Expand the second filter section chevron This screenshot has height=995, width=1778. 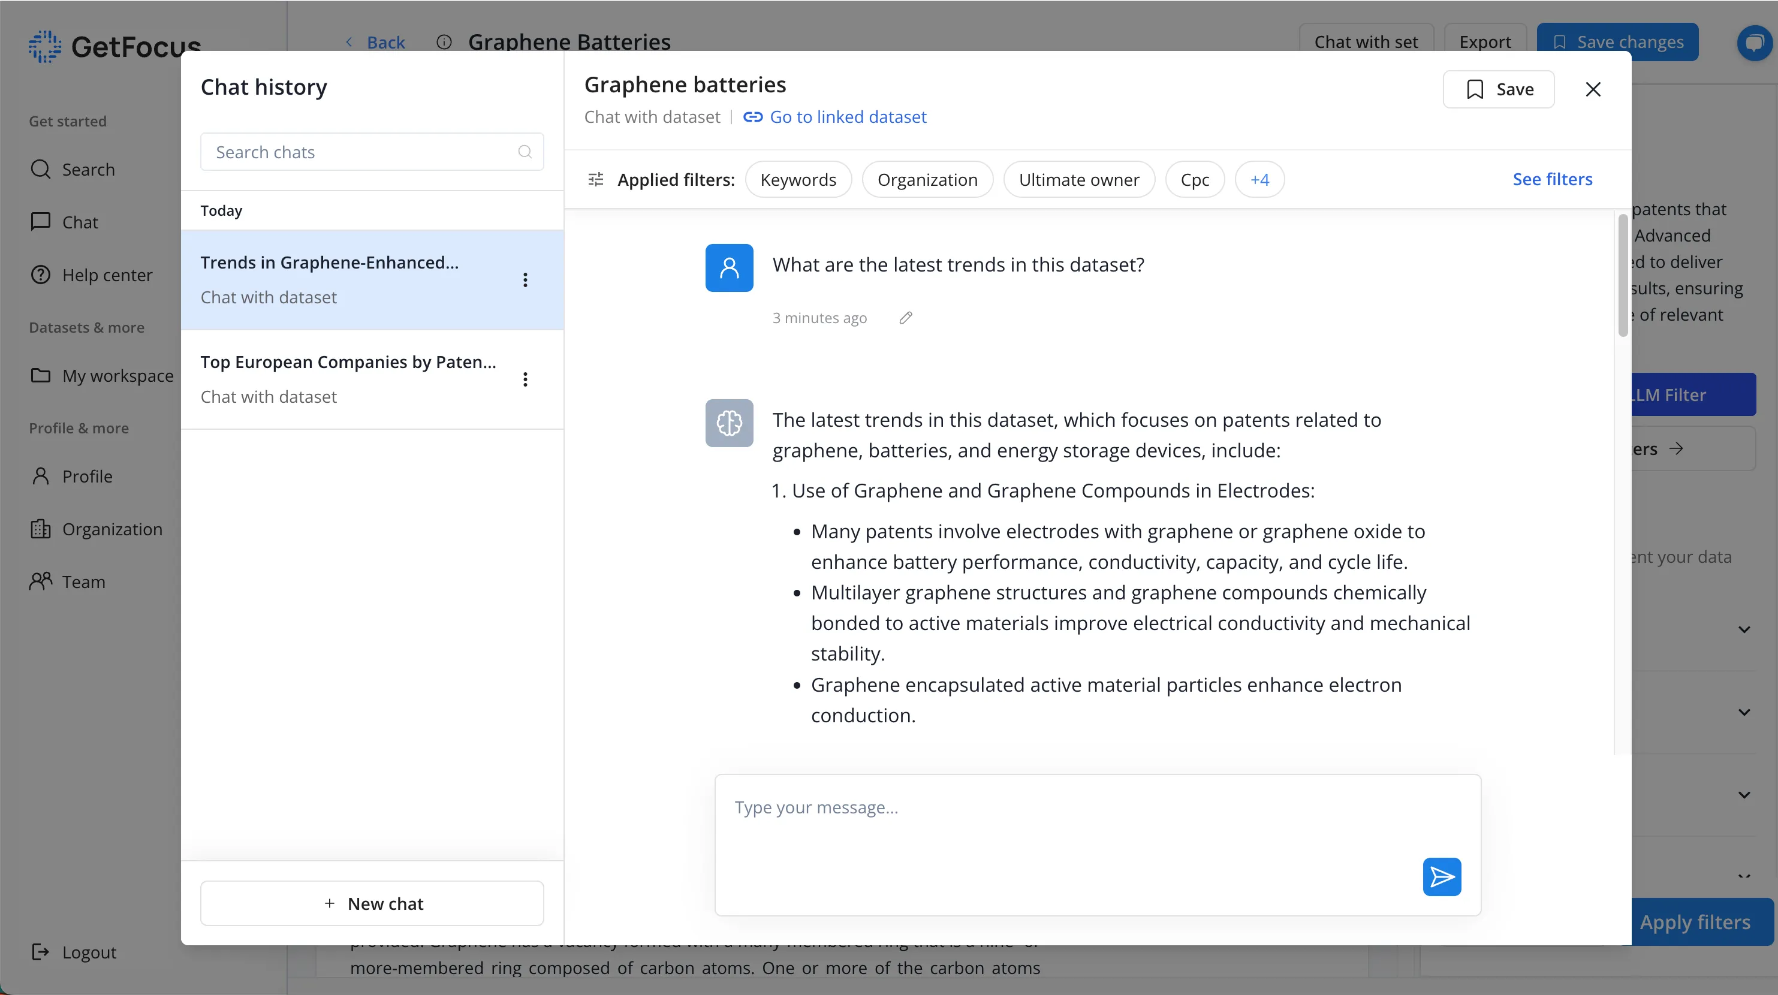point(1744,712)
